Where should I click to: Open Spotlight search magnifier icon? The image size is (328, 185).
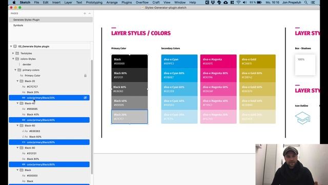click(x=306, y=3)
